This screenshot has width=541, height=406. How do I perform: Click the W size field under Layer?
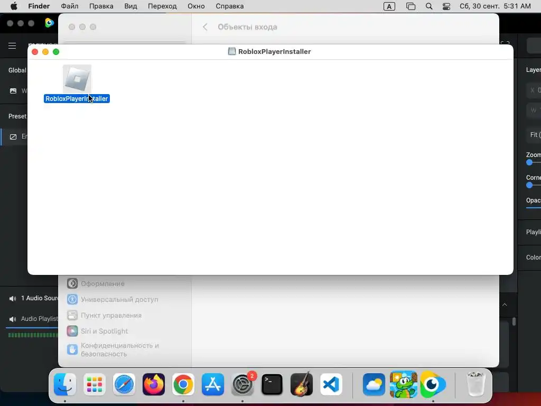[534, 110]
